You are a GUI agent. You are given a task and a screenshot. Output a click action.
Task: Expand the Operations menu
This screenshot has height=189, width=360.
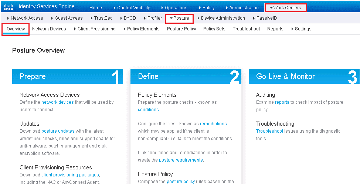point(174,7)
